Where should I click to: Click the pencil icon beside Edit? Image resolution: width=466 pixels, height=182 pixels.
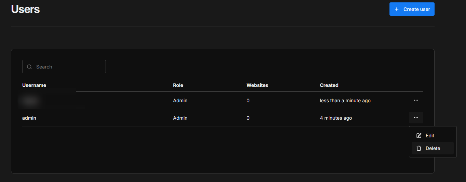click(419, 136)
